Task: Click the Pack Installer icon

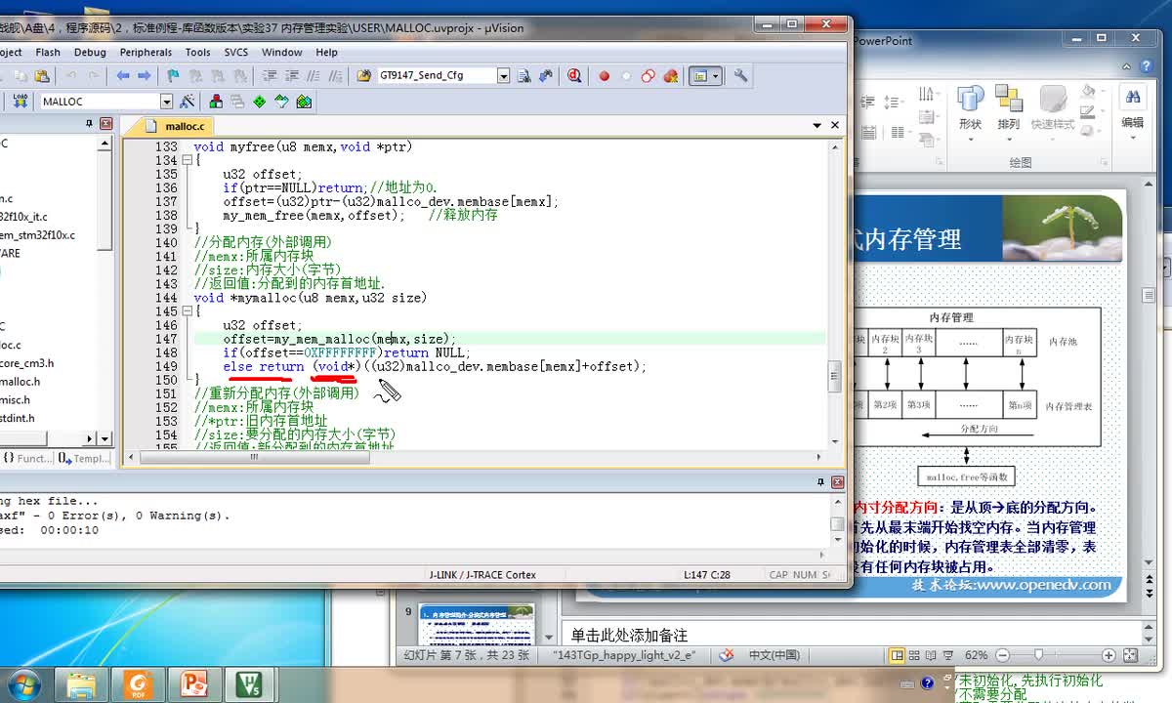Action: point(304,101)
